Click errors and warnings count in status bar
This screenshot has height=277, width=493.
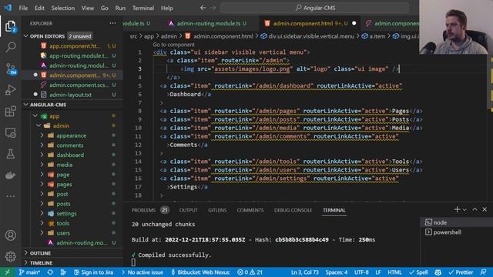250,272
